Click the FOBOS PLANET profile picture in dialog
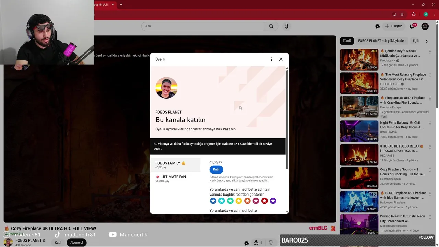Screen dimensions: 439x247 click(166, 88)
